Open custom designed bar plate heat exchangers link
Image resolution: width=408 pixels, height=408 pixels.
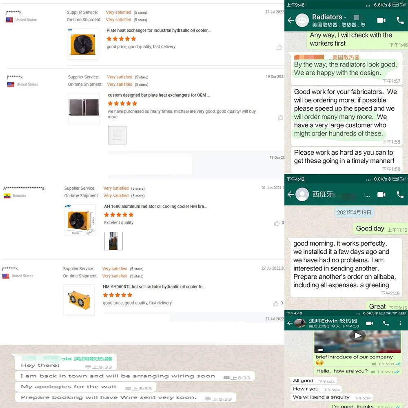pyautogui.click(x=159, y=95)
